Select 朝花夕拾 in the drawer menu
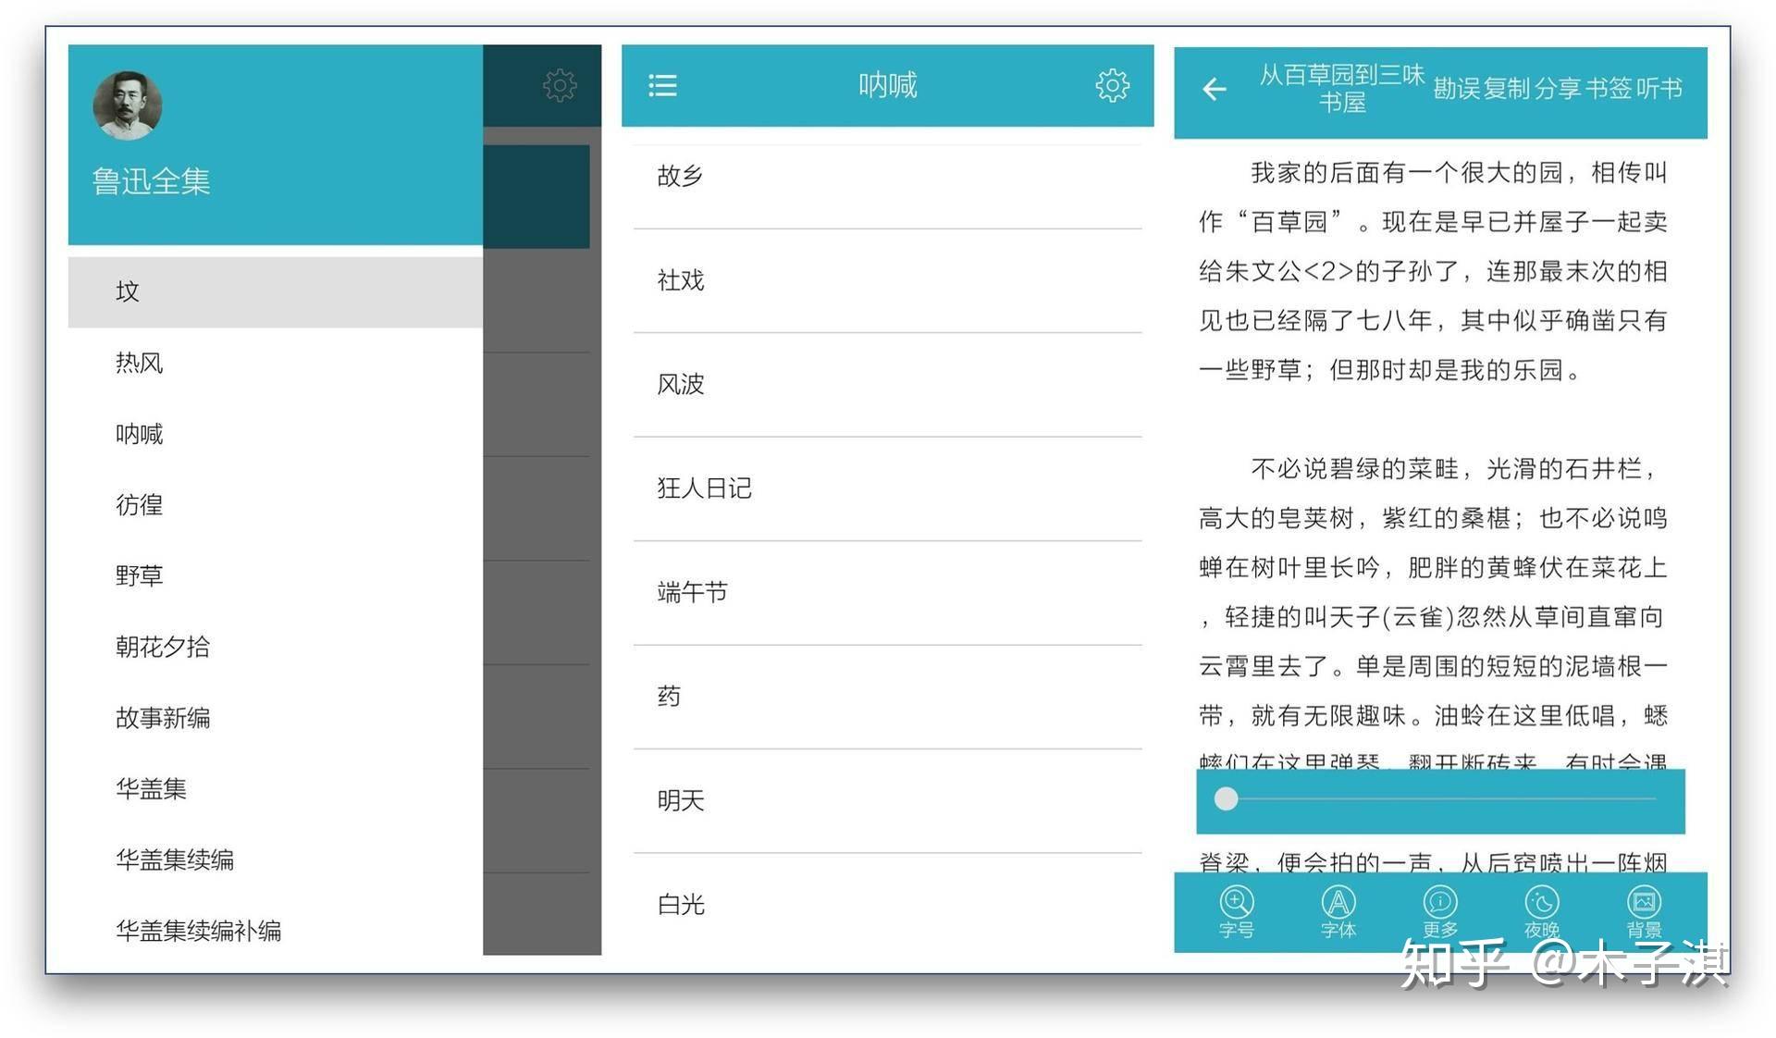 tap(163, 647)
